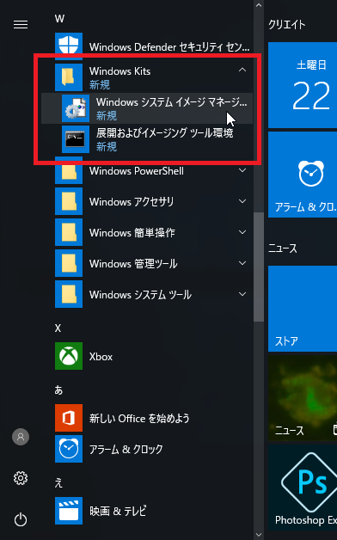Click the クリエイト tile group title

coord(287,25)
